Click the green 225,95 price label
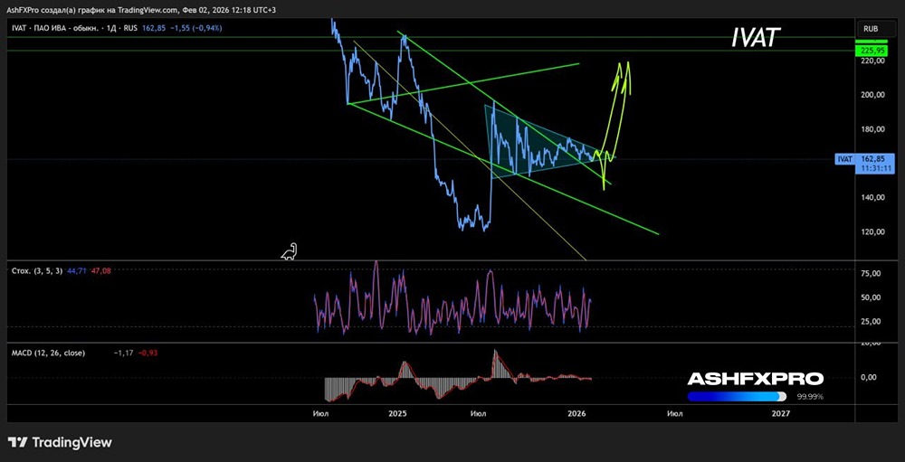The height and width of the screenshot is (462, 905). [x=870, y=51]
